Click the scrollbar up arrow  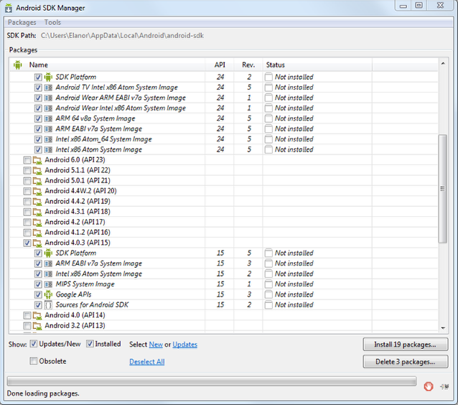pyautogui.click(x=443, y=63)
